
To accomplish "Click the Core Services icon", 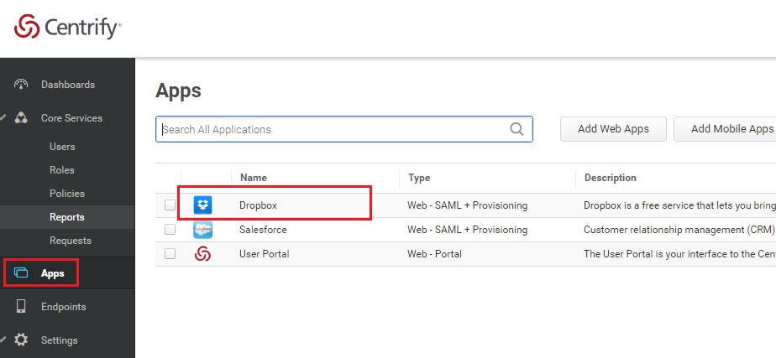I will (21, 118).
